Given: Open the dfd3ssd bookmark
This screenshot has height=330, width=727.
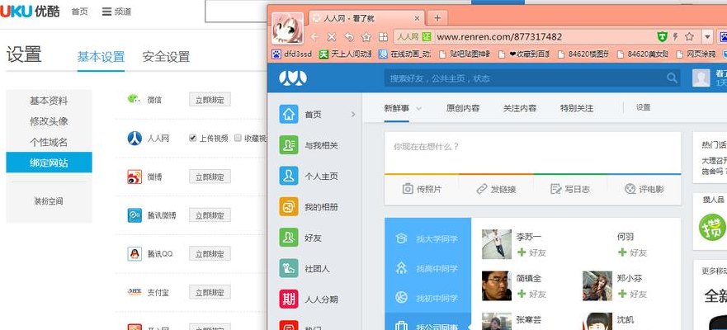Looking at the screenshot, I should coord(292,54).
